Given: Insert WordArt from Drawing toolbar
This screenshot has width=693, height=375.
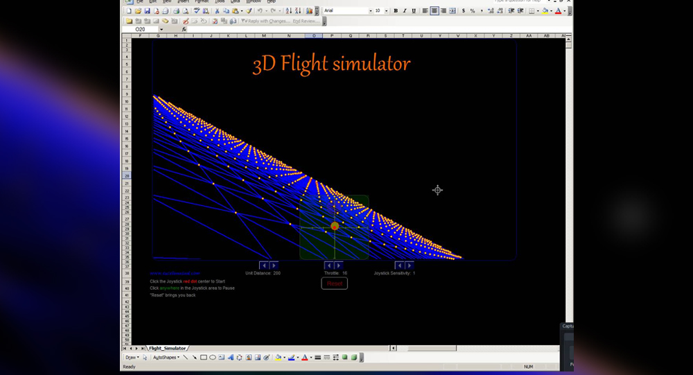Looking at the screenshot, I should pos(231,357).
